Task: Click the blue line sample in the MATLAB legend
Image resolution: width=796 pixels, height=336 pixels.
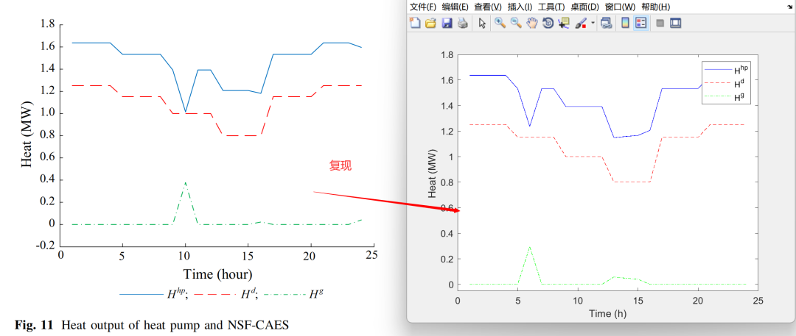Action: [x=717, y=69]
